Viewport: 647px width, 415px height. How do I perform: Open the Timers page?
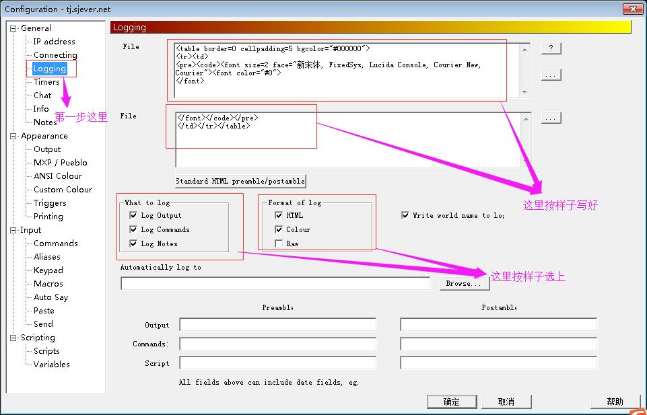tap(46, 82)
